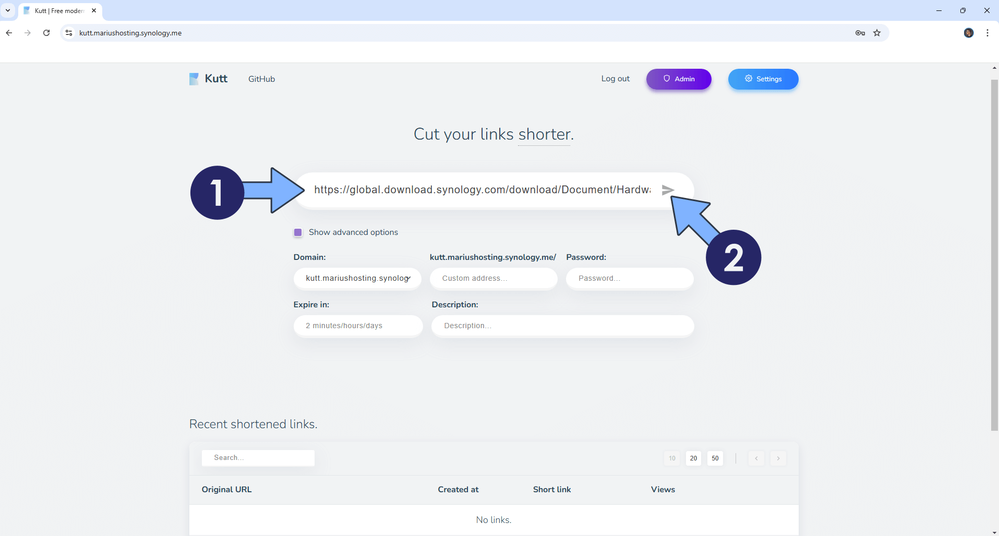Reload the page with the refresh icon
This screenshot has width=999, height=536.
[46, 33]
